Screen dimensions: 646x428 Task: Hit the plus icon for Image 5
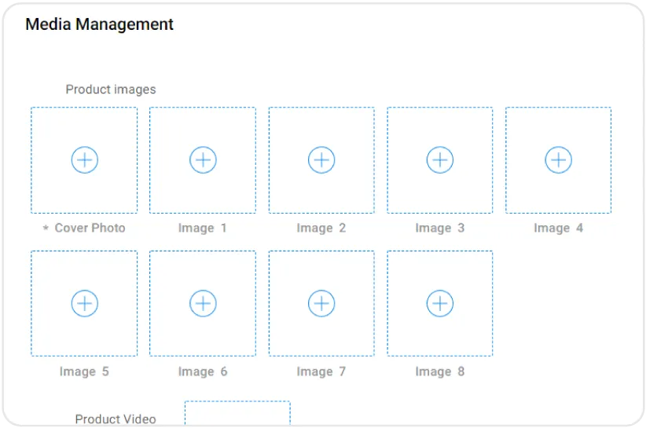(84, 303)
